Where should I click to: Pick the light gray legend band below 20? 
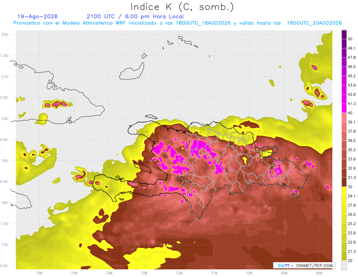tap(344, 265)
